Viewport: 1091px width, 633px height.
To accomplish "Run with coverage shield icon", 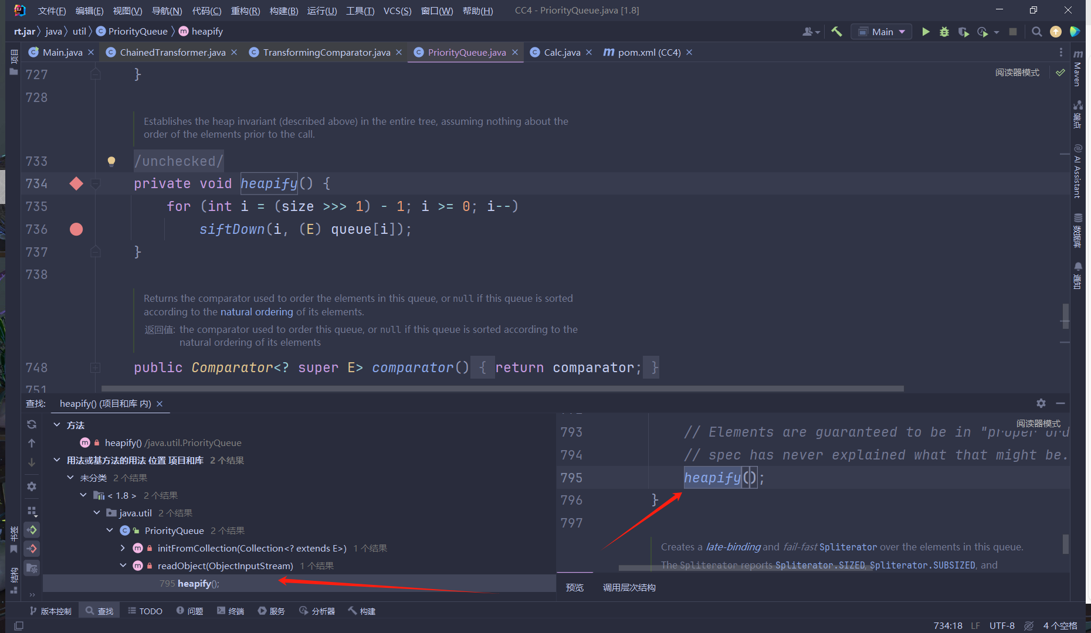I will click(x=963, y=32).
